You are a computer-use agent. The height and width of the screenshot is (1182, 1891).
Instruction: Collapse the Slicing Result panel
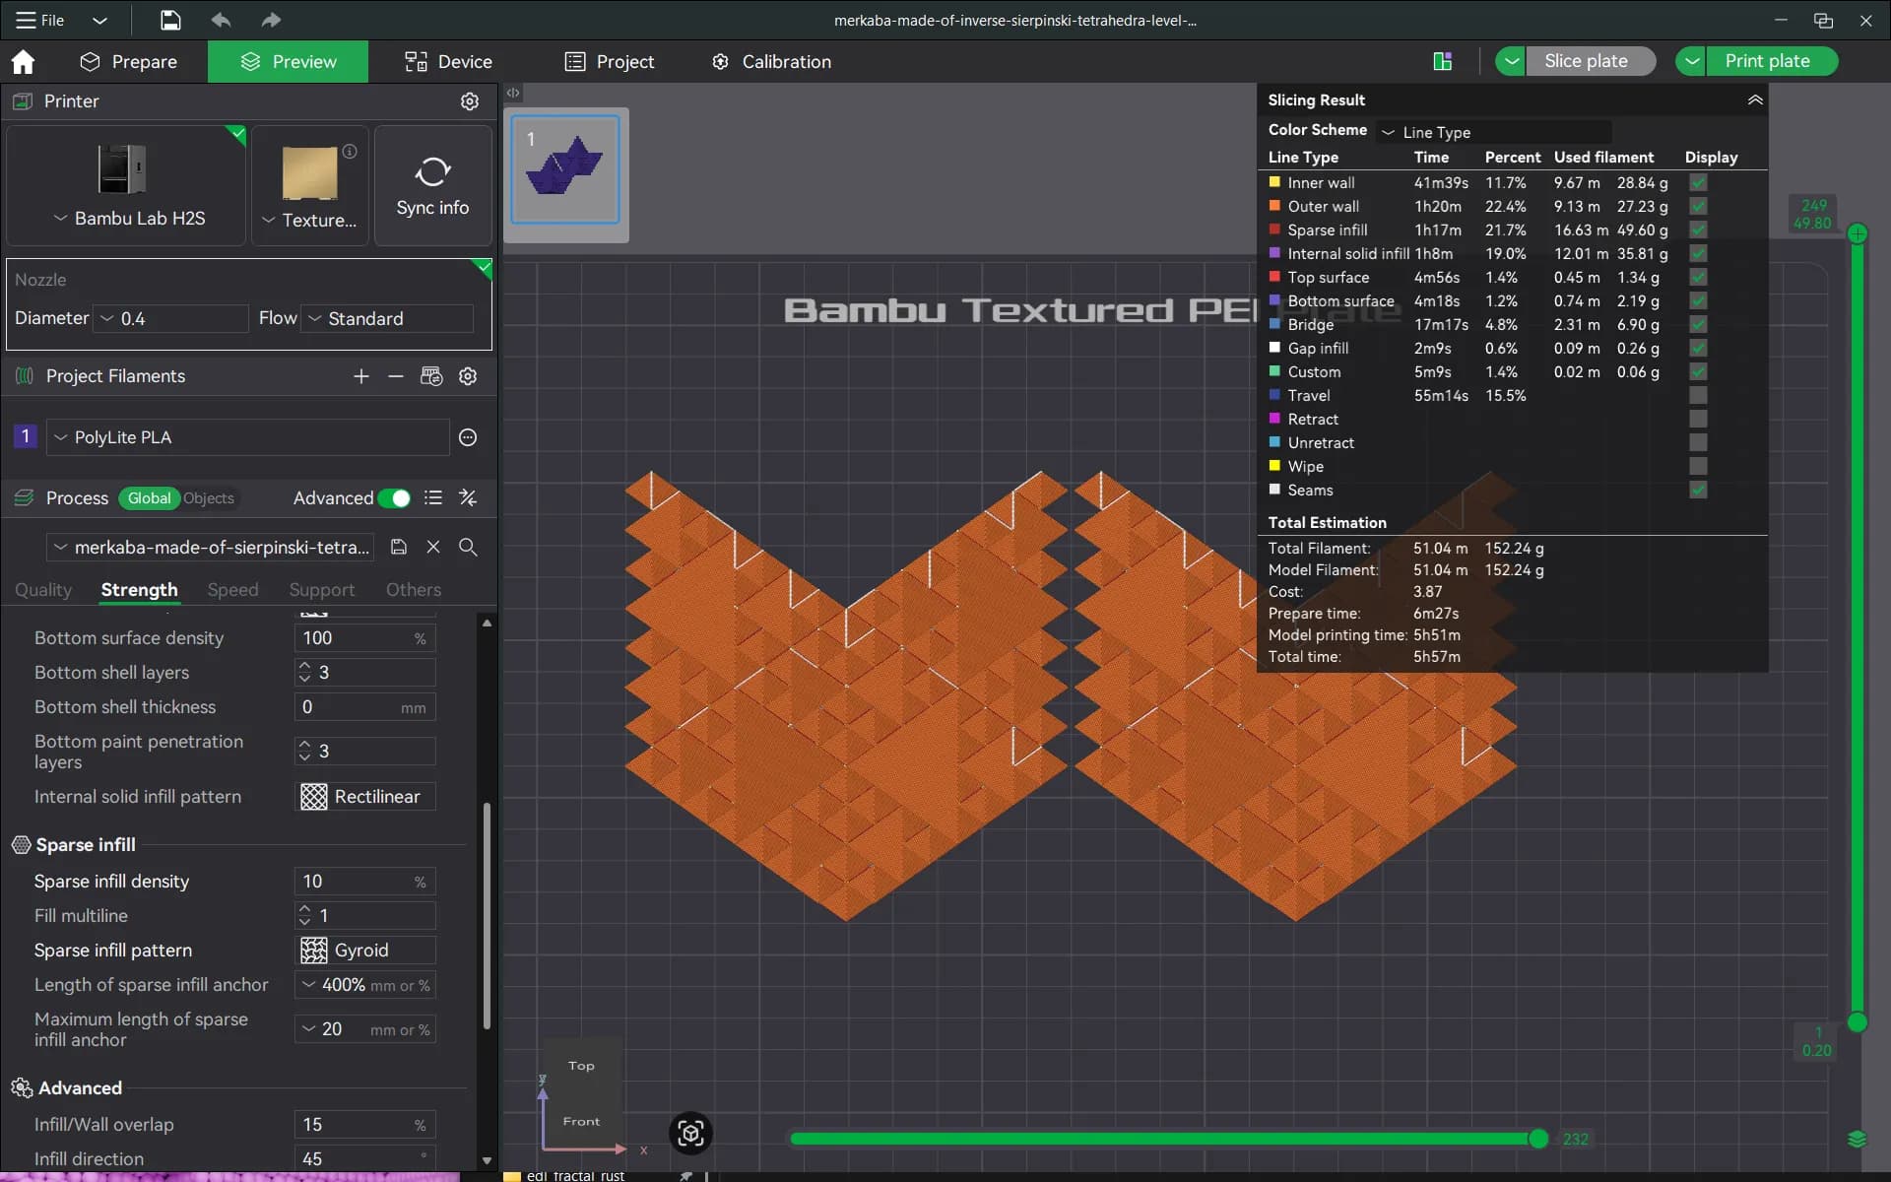pyautogui.click(x=1755, y=99)
